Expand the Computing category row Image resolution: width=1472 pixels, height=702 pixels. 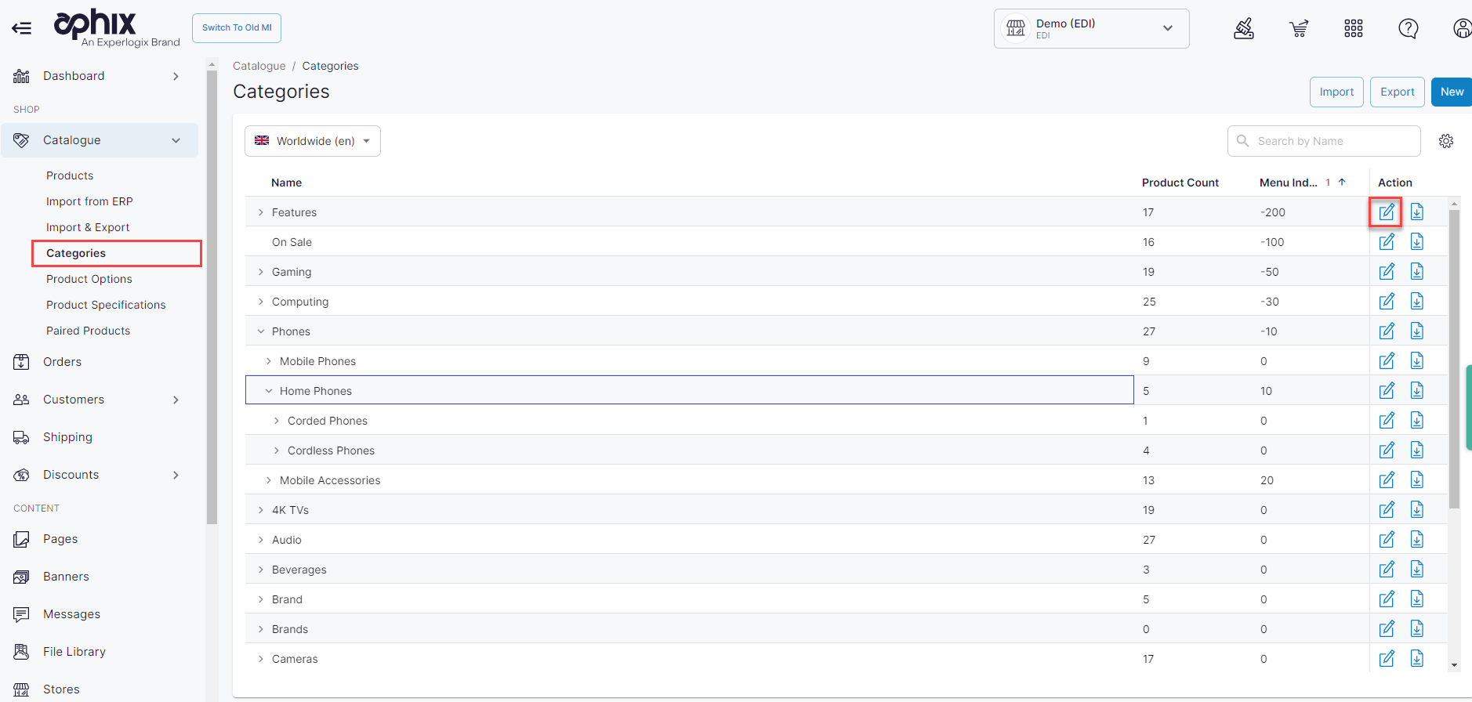click(x=261, y=302)
